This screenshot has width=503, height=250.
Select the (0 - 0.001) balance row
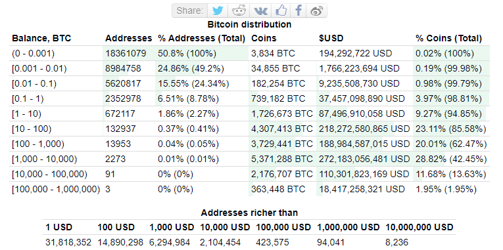[x=251, y=53]
